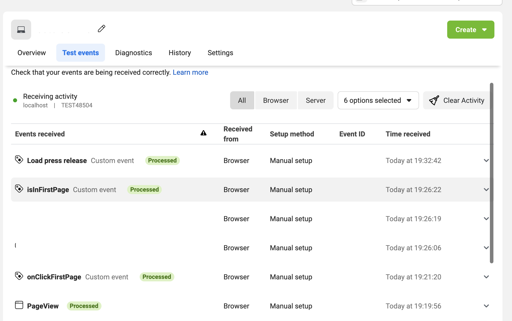This screenshot has width=512, height=321.
Task: Click the laptop dataset icon
Action: (x=21, y=30)
